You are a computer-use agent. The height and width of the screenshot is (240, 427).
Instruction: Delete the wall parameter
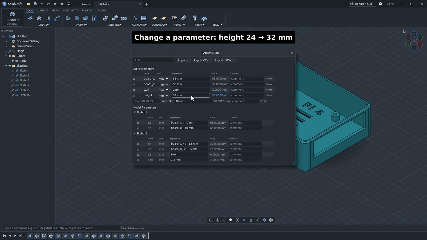[269, 90]
